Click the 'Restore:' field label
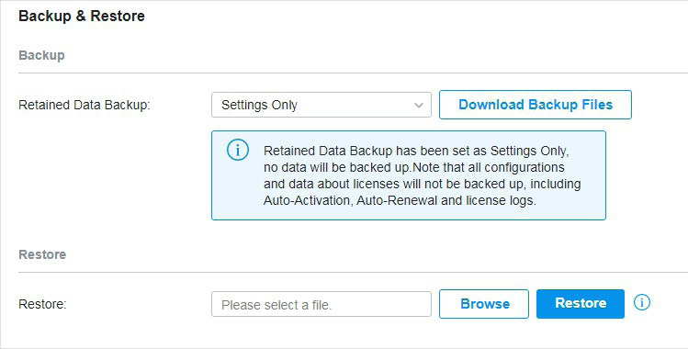The image size is (688, 349). coord(42,304)
